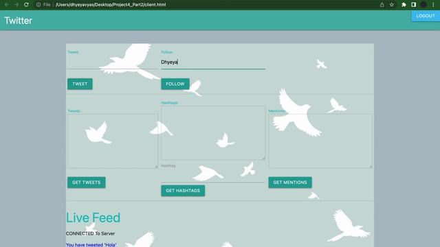The image size is (440, 247).
Task: Click the 'CONNECTED To Server' status text
Action: point(90,233)
